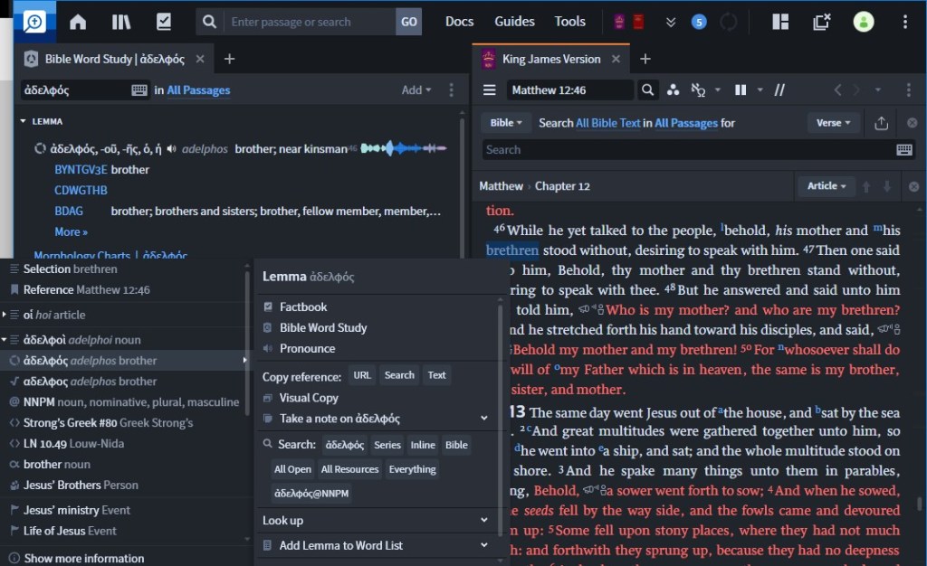Screen dimensions: 927x566
Task: Open the Verse dropdown
Action: coord(834,123)
